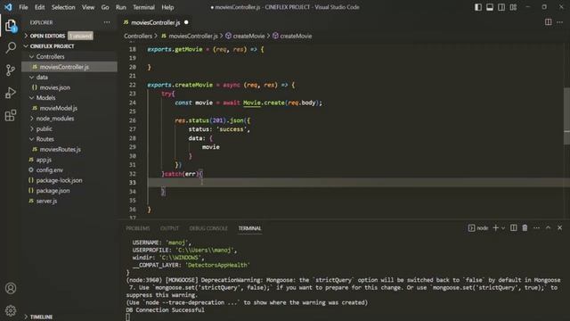
Task: Close the terminal panel
Action: click(x=560, y=228)
